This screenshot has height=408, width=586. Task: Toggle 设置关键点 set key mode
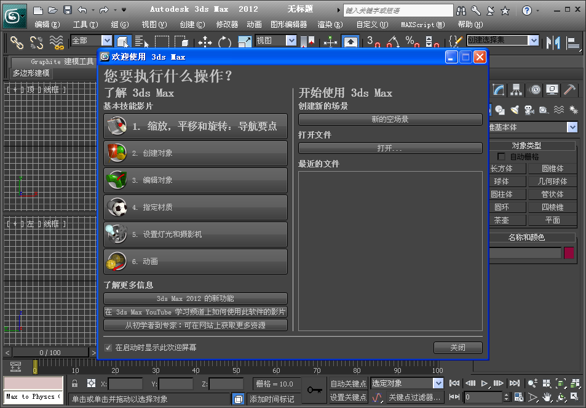tap(348, 397)
